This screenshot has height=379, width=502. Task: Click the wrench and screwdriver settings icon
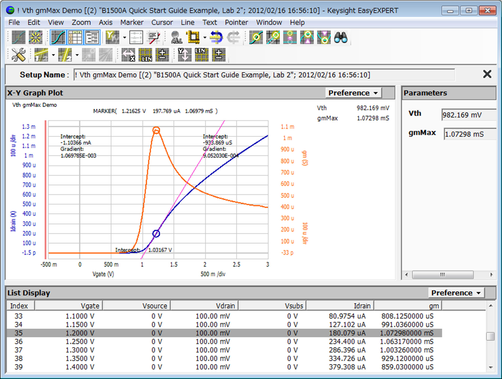[18, 55]
